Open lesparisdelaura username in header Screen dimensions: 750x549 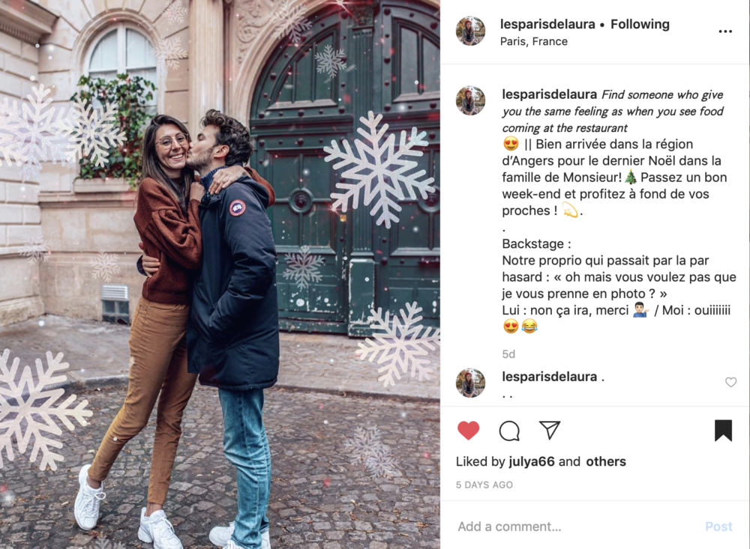pyautogui.click(x=547, y=24)
